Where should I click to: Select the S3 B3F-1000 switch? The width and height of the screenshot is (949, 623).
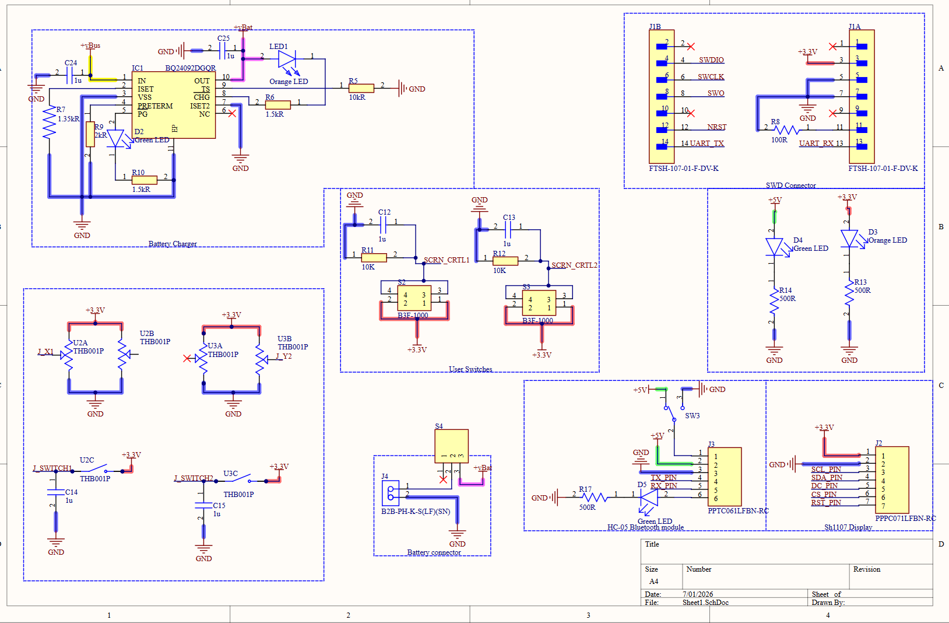[x=539, y=303]
